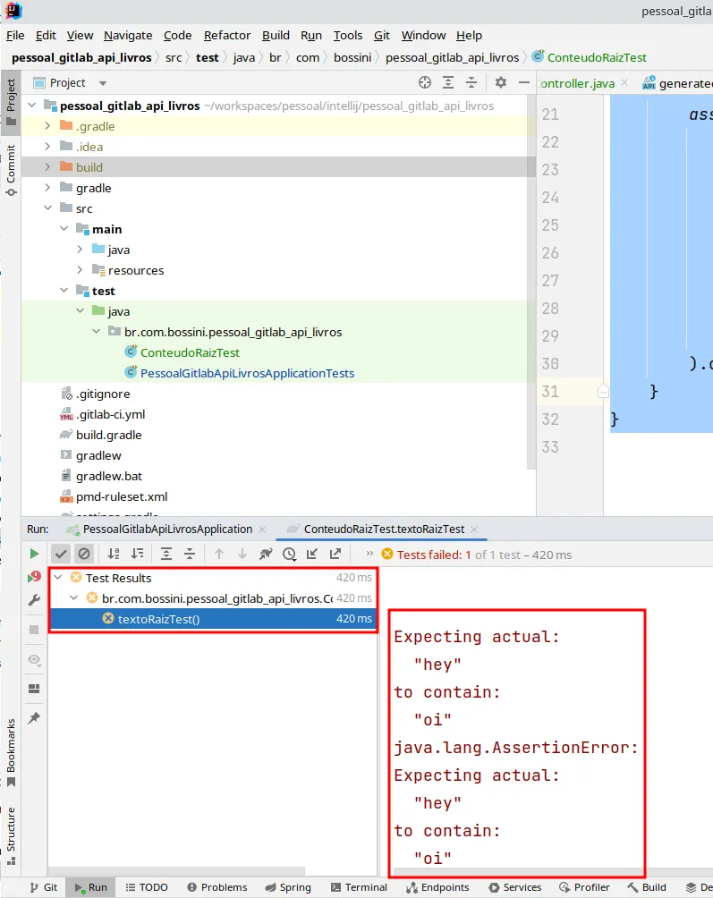Open TODO tool window in bottom bar

click(147, 887)
